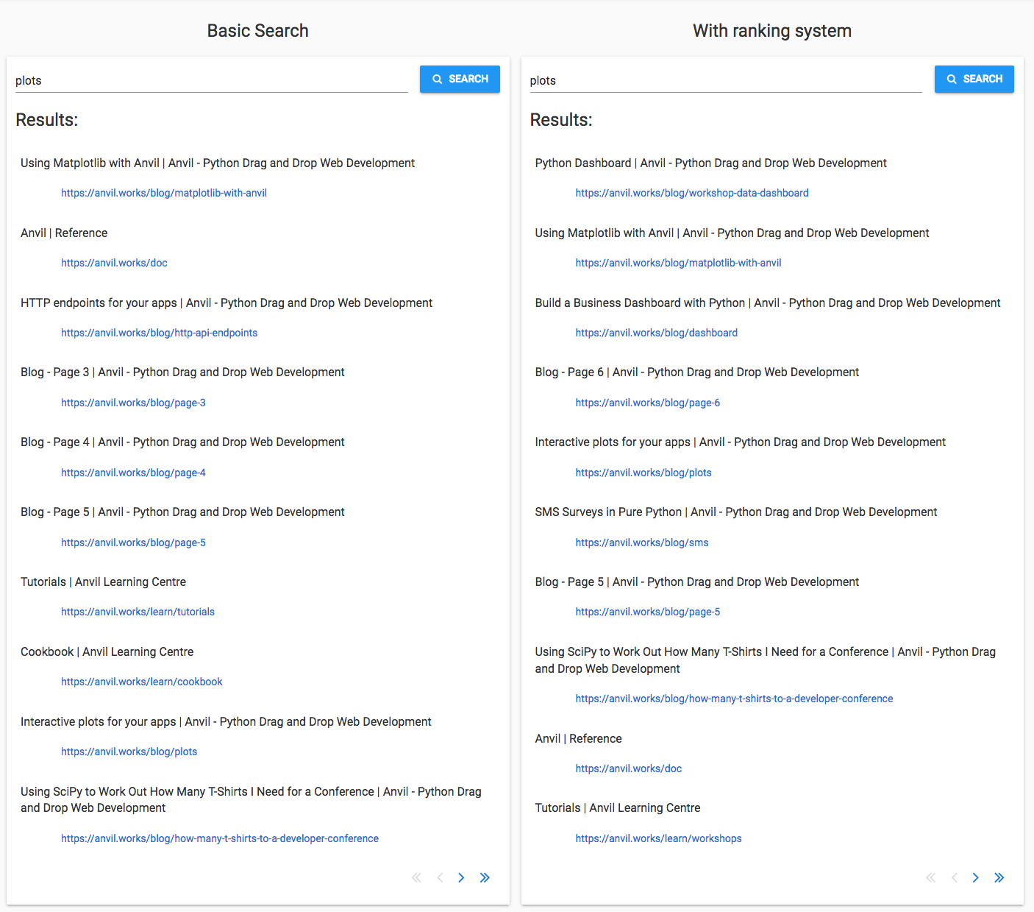This screenshot has height=912, width=1034.
Task: Open the learn/workshops link
Action: pos(658,838)
